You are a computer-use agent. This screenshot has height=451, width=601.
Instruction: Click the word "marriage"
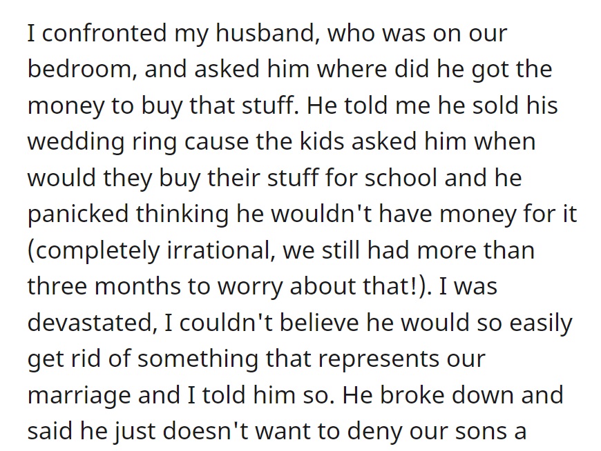click(79, 396)
